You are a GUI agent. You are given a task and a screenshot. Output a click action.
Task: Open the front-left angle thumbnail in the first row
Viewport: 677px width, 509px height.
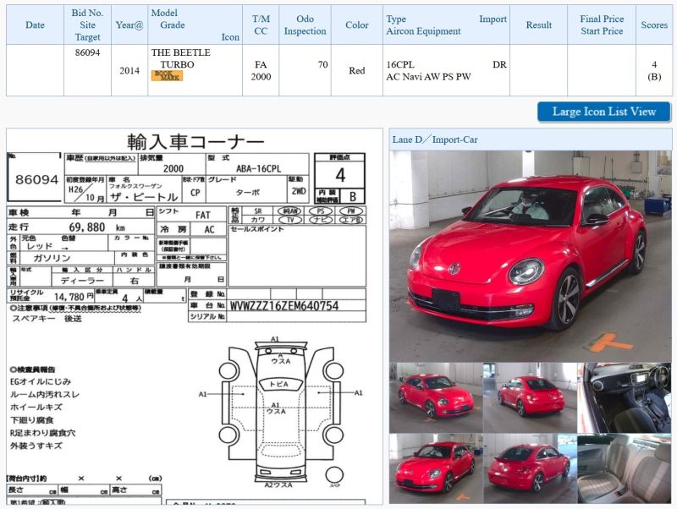pos(436,397)
